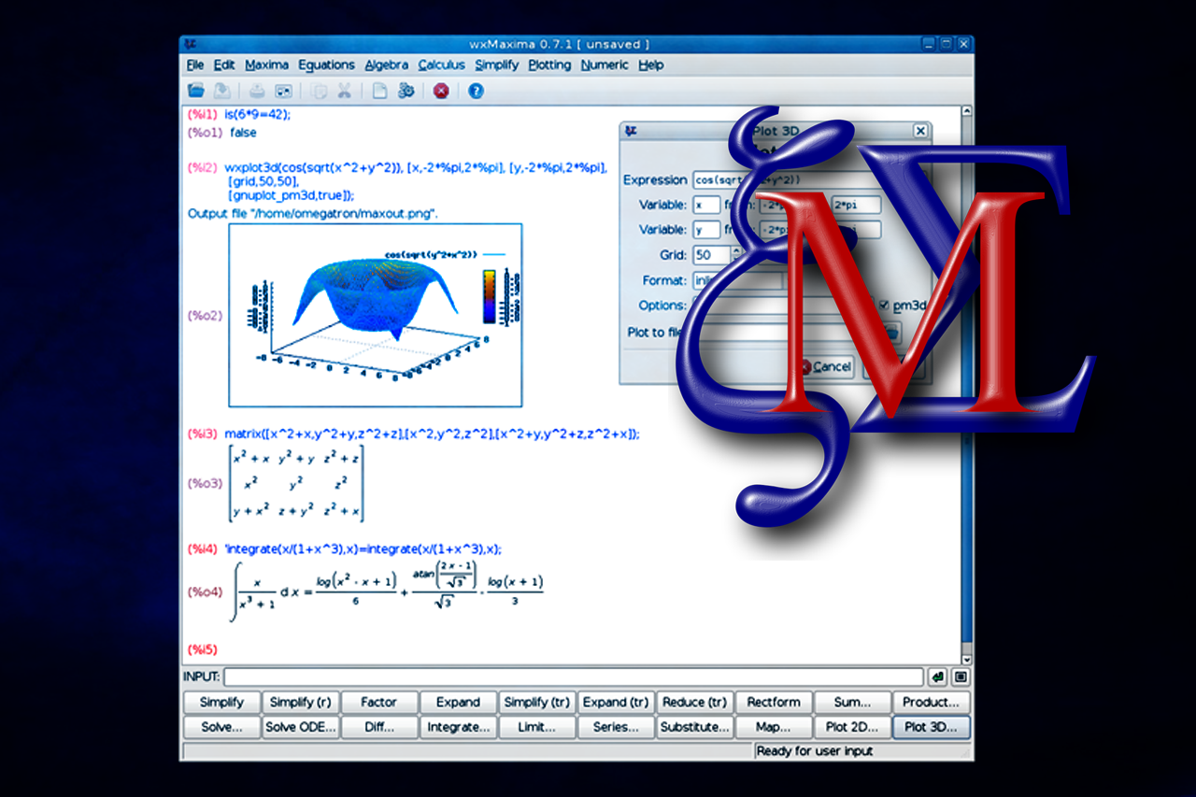Click the green enter-command icon beside INPUT

point(937,677)
